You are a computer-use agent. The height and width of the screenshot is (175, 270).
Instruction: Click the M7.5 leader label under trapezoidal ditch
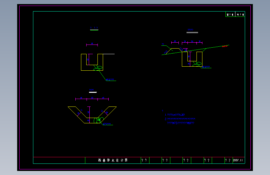107,124
